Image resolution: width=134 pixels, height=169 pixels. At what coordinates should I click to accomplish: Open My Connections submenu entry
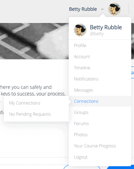pyautogui.click(x=36, y=103)
